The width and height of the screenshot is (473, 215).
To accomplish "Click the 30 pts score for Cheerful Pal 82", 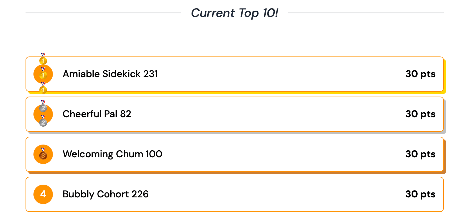I will [x=420, y=114].
